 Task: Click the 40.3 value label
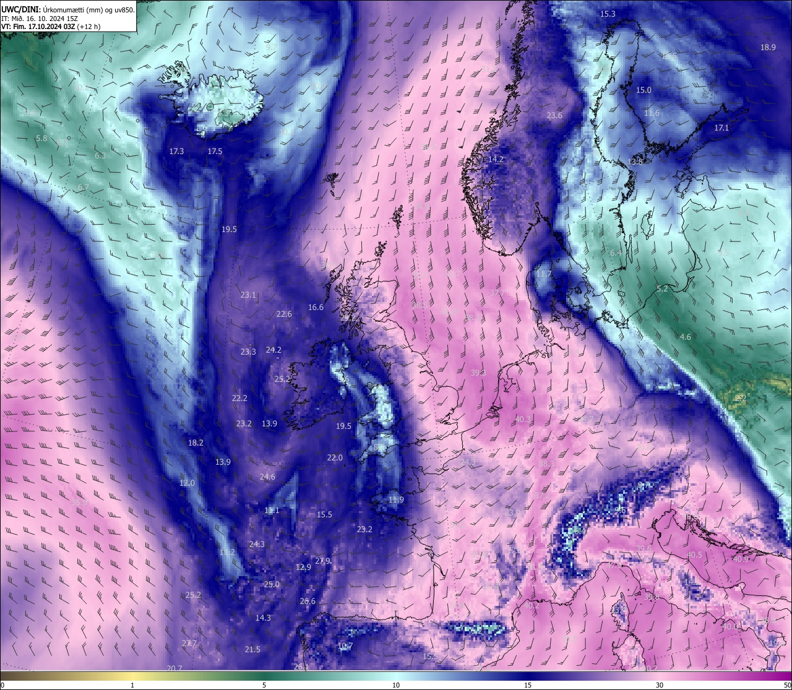[x=523, y=419]
